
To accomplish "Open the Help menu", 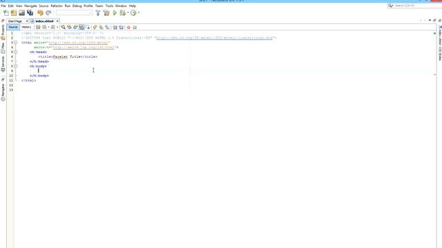I will click(x=132, y=6).
